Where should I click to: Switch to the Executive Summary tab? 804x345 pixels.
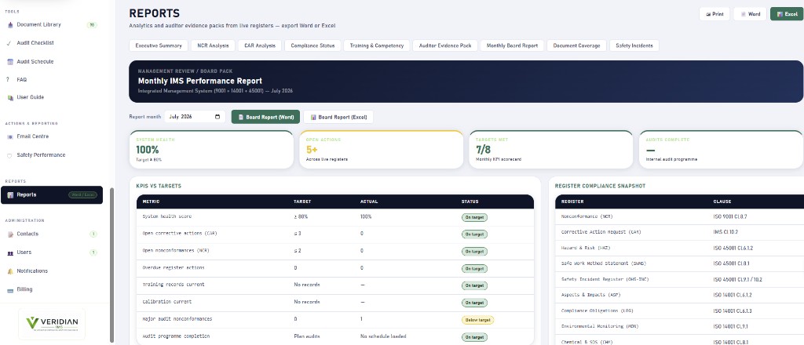click(159, 45)
